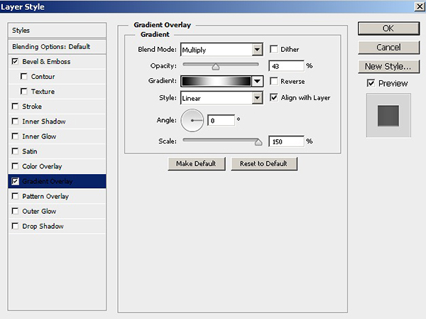Open the Style dropdown set to Linear
The image size is (426, 319).
coord(257,97)
